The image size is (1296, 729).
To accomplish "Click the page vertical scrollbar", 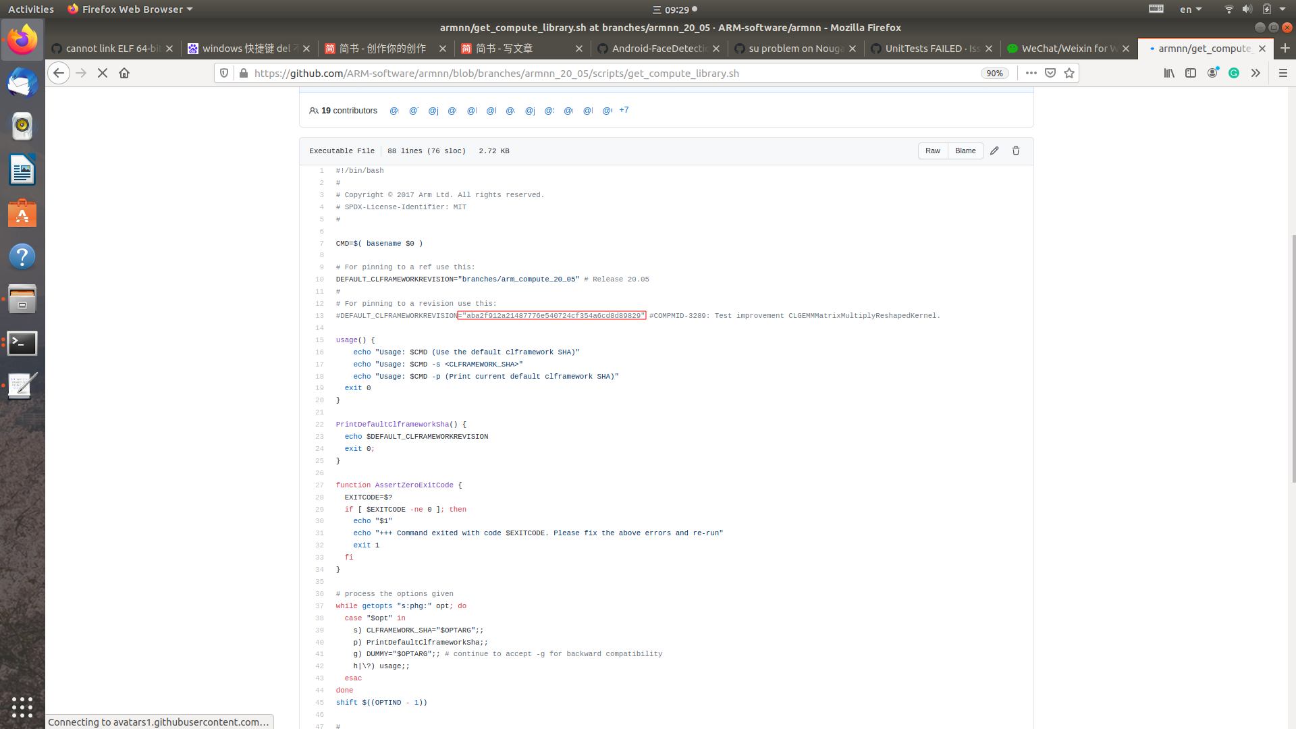I will pos(1293,358).
